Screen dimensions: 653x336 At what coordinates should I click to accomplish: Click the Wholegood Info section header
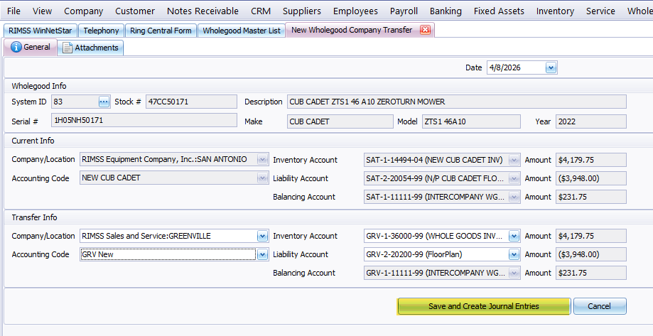click(x=39, y=86)
